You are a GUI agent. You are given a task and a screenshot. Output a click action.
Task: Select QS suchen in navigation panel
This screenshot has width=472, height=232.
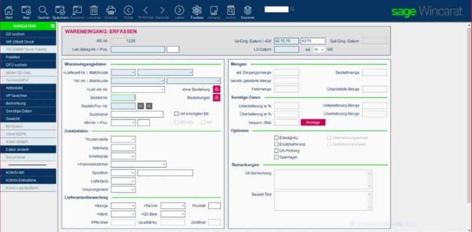(x=28, y=34)
